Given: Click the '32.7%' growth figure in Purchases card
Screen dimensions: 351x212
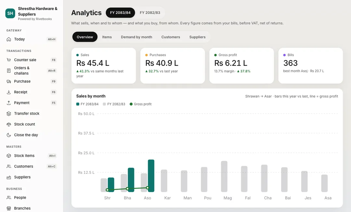Looking at the screenshot, I should (153, 71).
